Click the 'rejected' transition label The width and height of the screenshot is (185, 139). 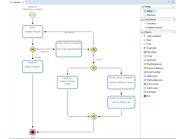38,58
